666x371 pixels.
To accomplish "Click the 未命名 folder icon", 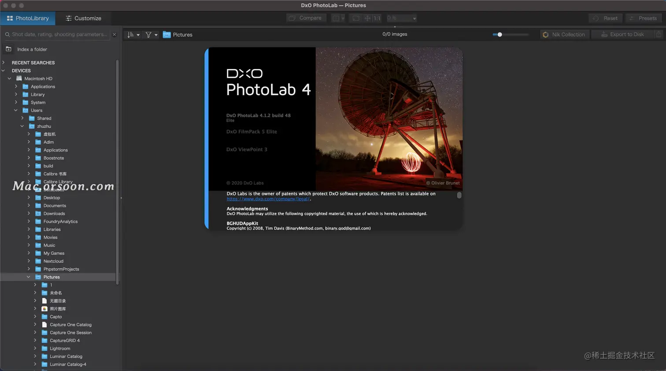I will coord(44,293).
